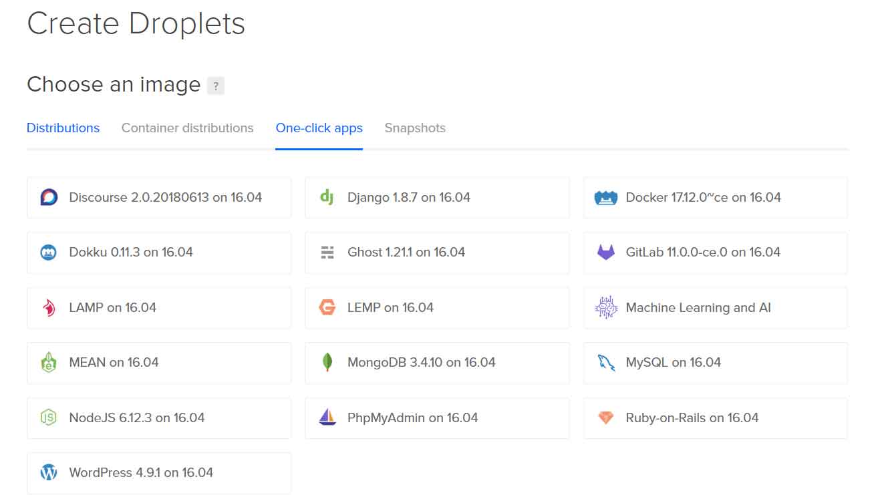Select the MySQL on 16.04 label
This screenshot has height=495, width=878.
coord(673,363)
